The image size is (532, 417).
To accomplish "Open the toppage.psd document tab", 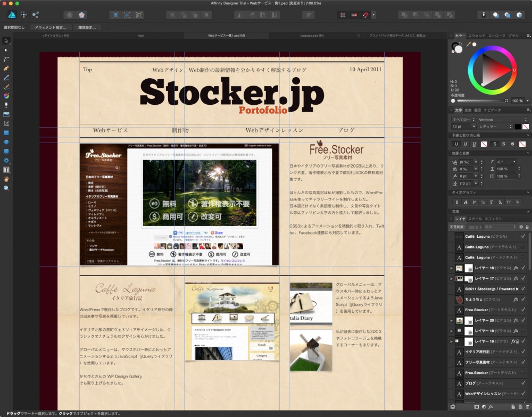I will click(x=312, y=36).
